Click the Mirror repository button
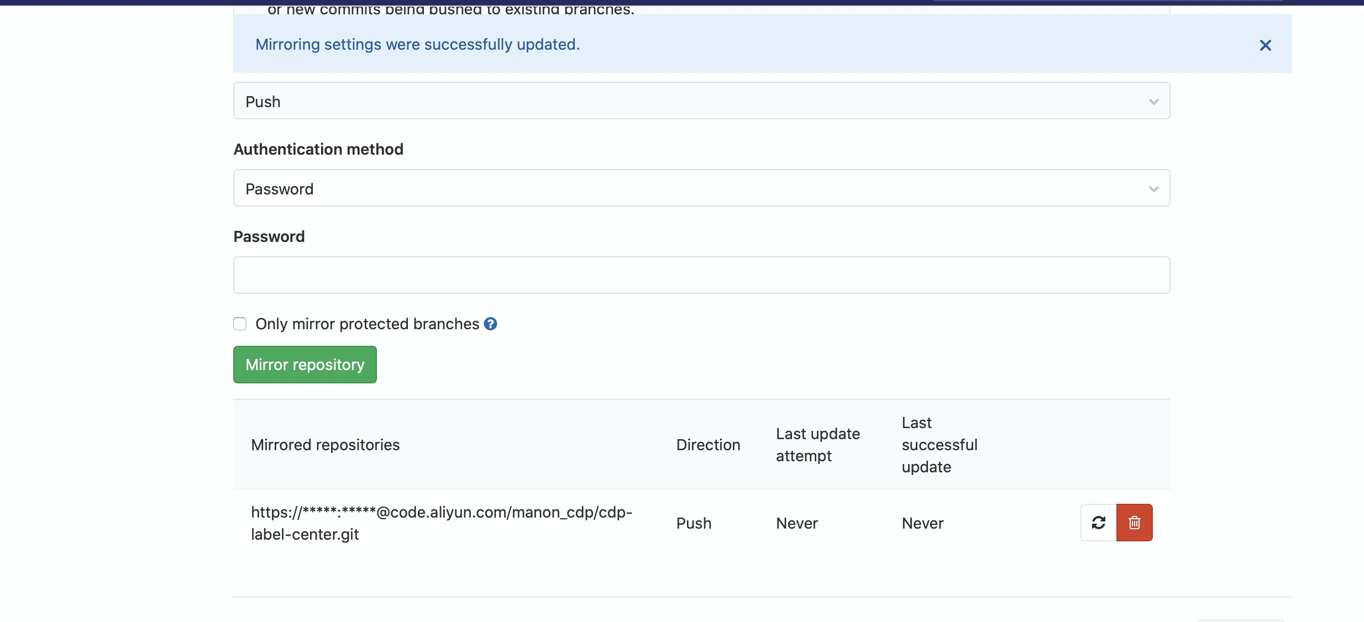 305,364
